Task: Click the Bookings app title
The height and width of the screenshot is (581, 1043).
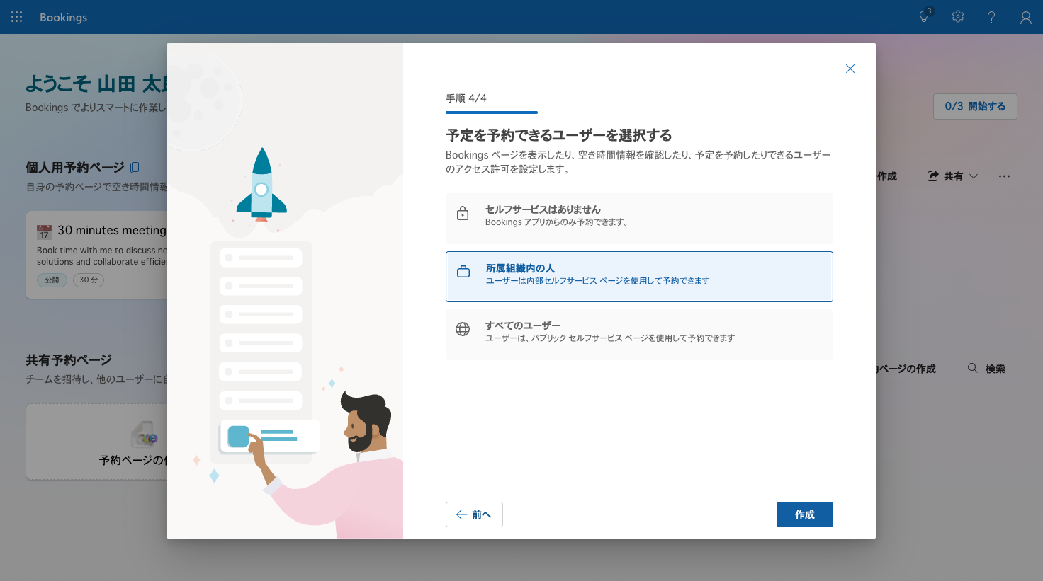Action: 63,17
